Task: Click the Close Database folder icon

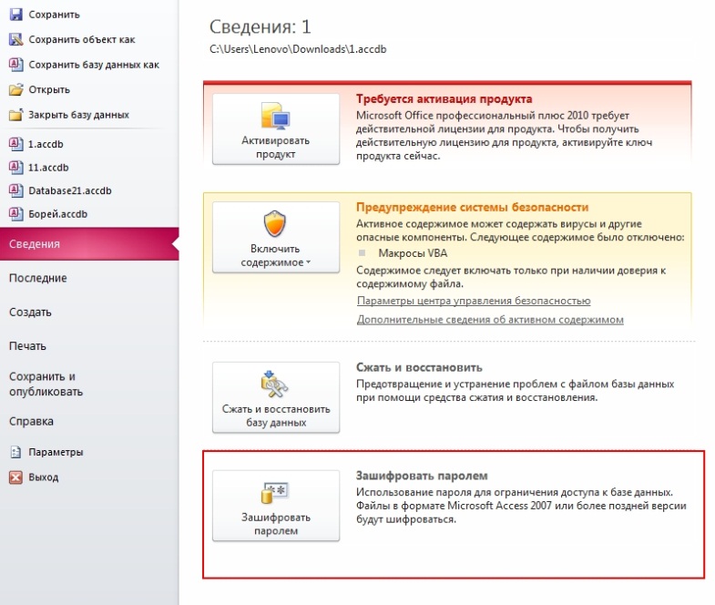Action: pyautogui.click(x=16, y=115)
